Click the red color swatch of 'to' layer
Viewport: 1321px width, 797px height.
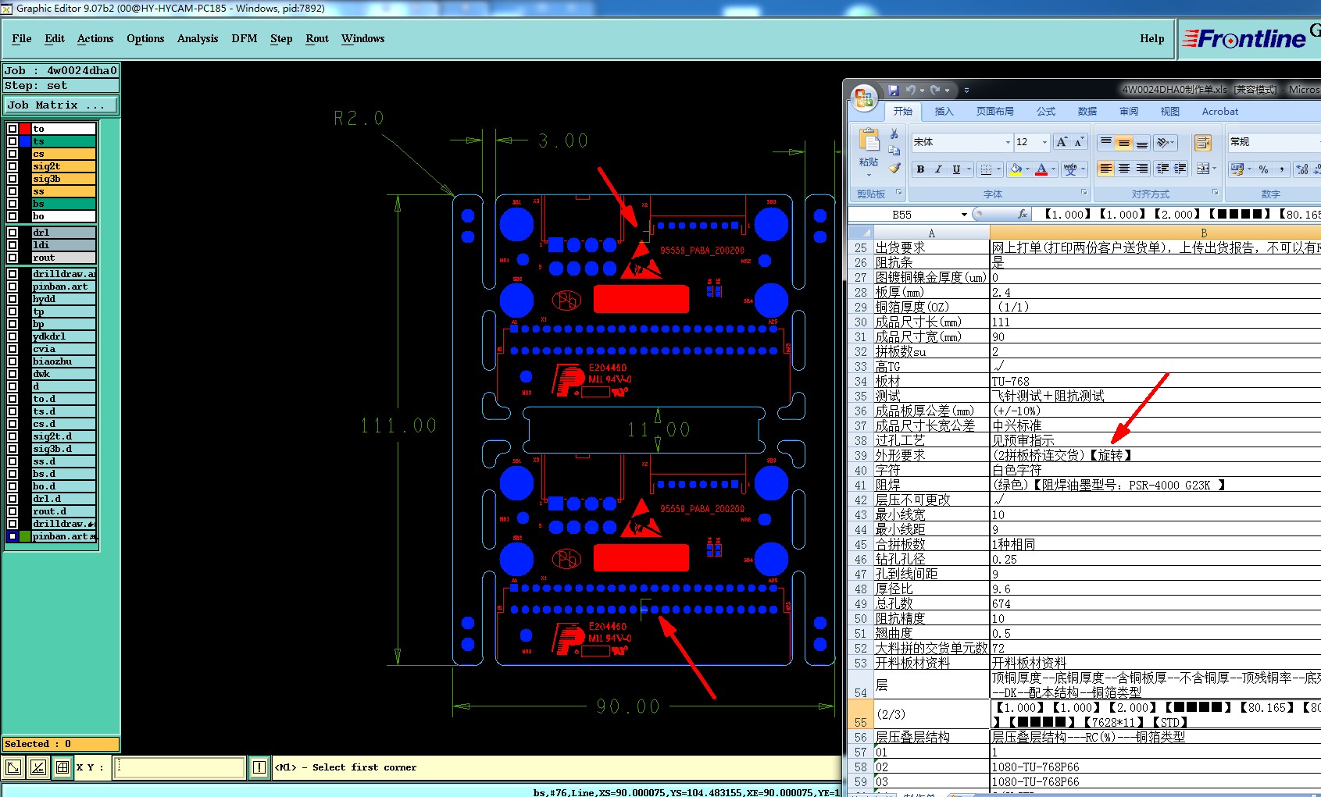point(25,129)
